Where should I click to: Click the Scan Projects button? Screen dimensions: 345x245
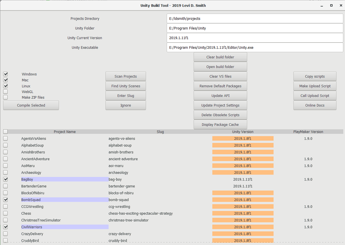click(125, 76)
